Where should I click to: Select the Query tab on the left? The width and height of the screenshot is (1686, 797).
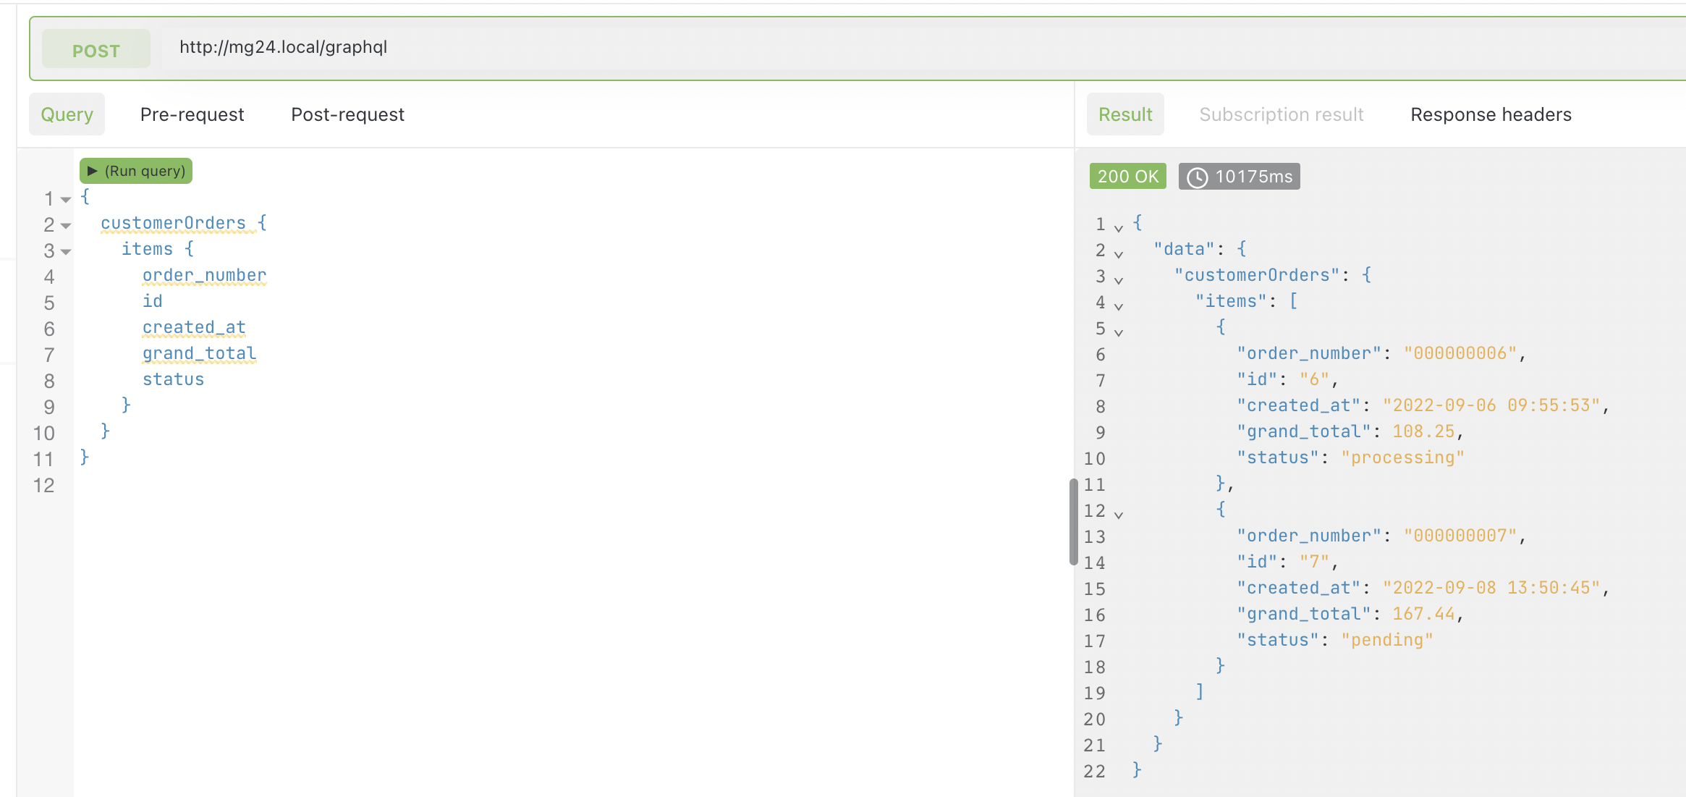67,114
